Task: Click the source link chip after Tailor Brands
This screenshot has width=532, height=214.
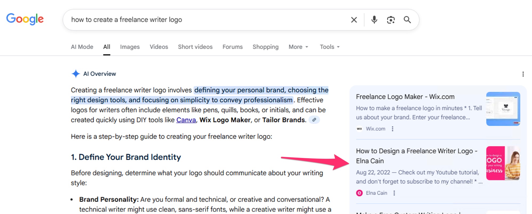Action: [x=314, y=120]
